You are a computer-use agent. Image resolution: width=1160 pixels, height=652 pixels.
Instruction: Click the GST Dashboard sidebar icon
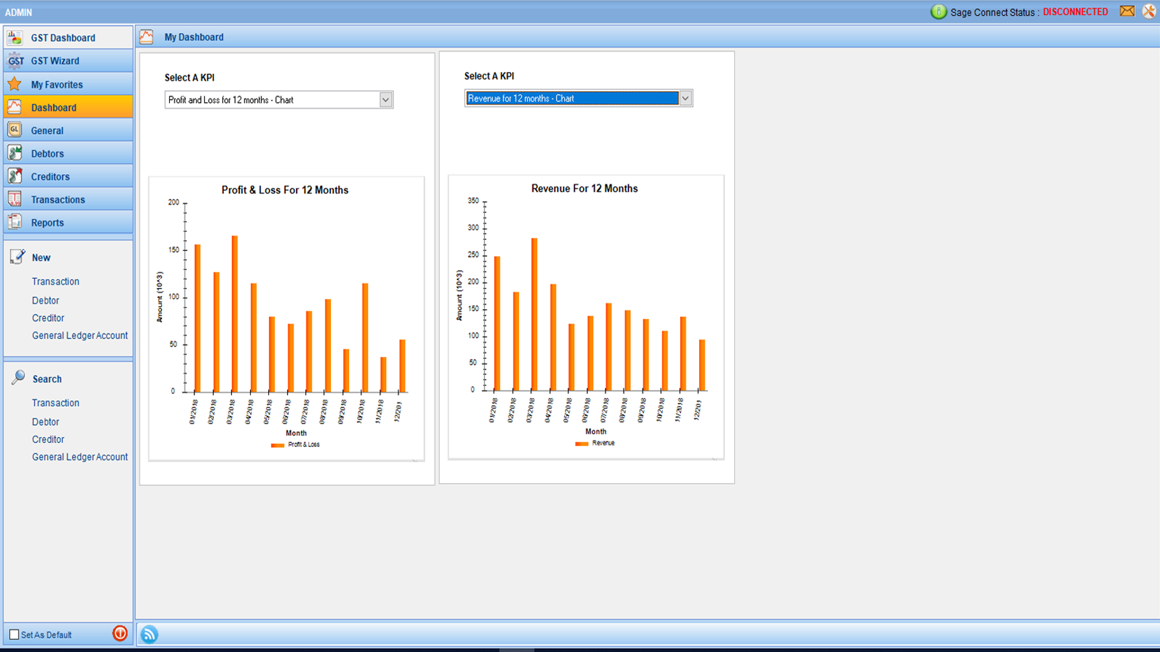15,37
